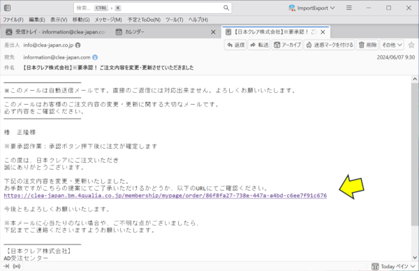Close the 日本クレア株式会社 message tab
This screenshot has width=419, height=271.
[x=323, y=32]
